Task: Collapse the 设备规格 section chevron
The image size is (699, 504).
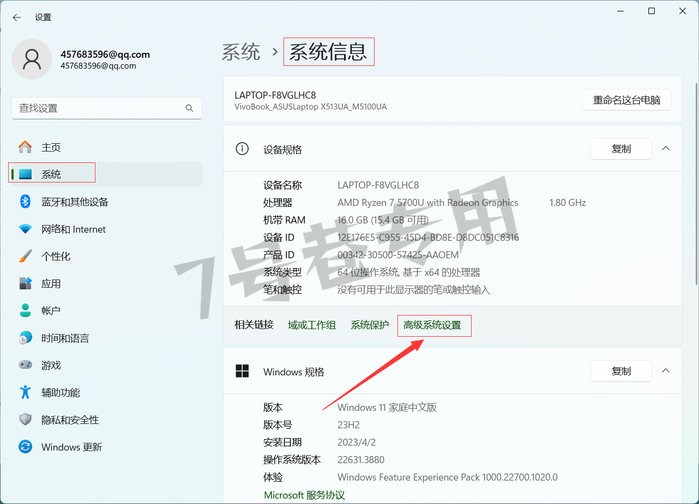Action: coord(666,148)
